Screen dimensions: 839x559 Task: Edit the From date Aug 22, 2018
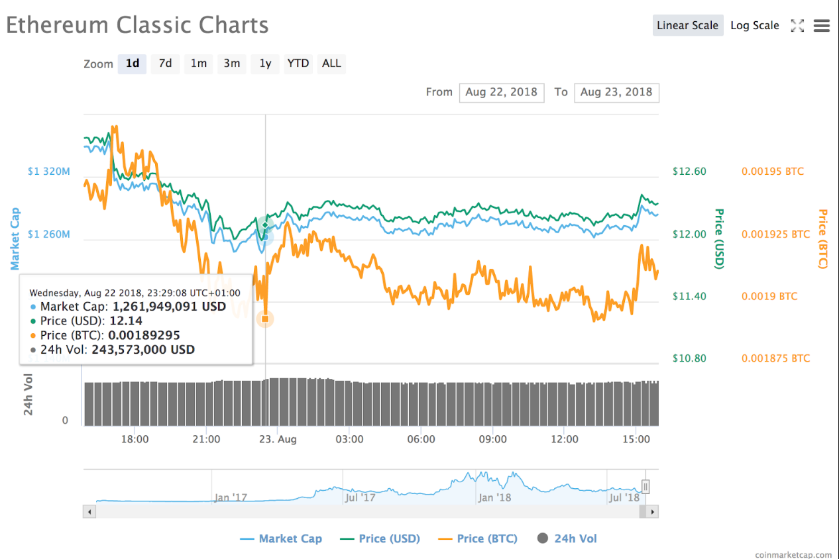pos(502,92)
